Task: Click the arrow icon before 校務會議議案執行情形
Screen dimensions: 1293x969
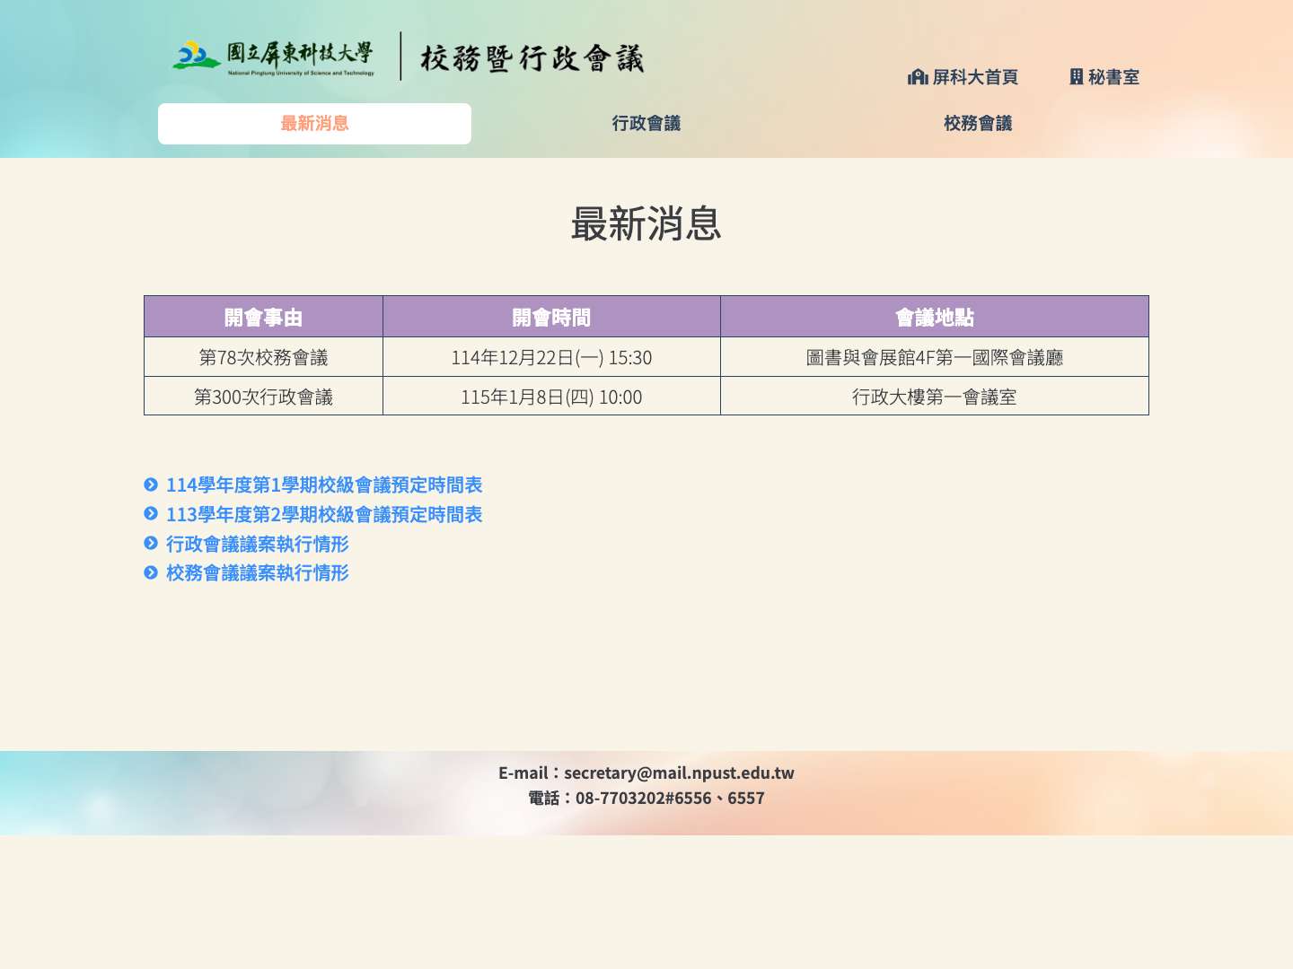Action: click(150, 572)
